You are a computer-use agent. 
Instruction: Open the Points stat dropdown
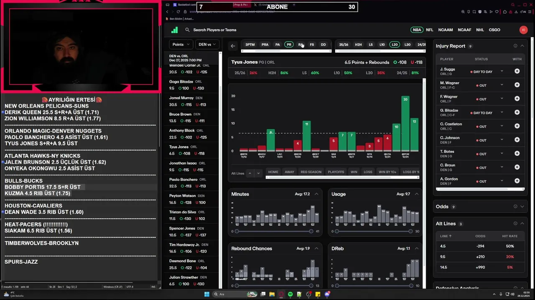pyautogui.click(x=181, y=45)
